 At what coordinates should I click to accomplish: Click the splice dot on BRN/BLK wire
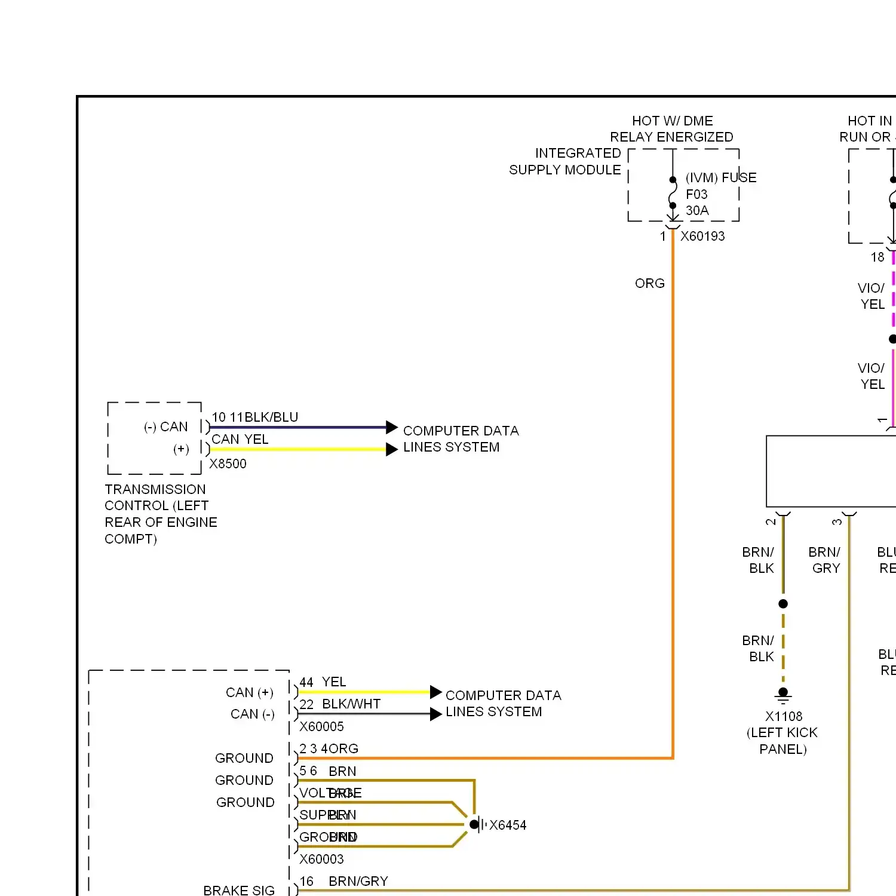pos(783,604)
